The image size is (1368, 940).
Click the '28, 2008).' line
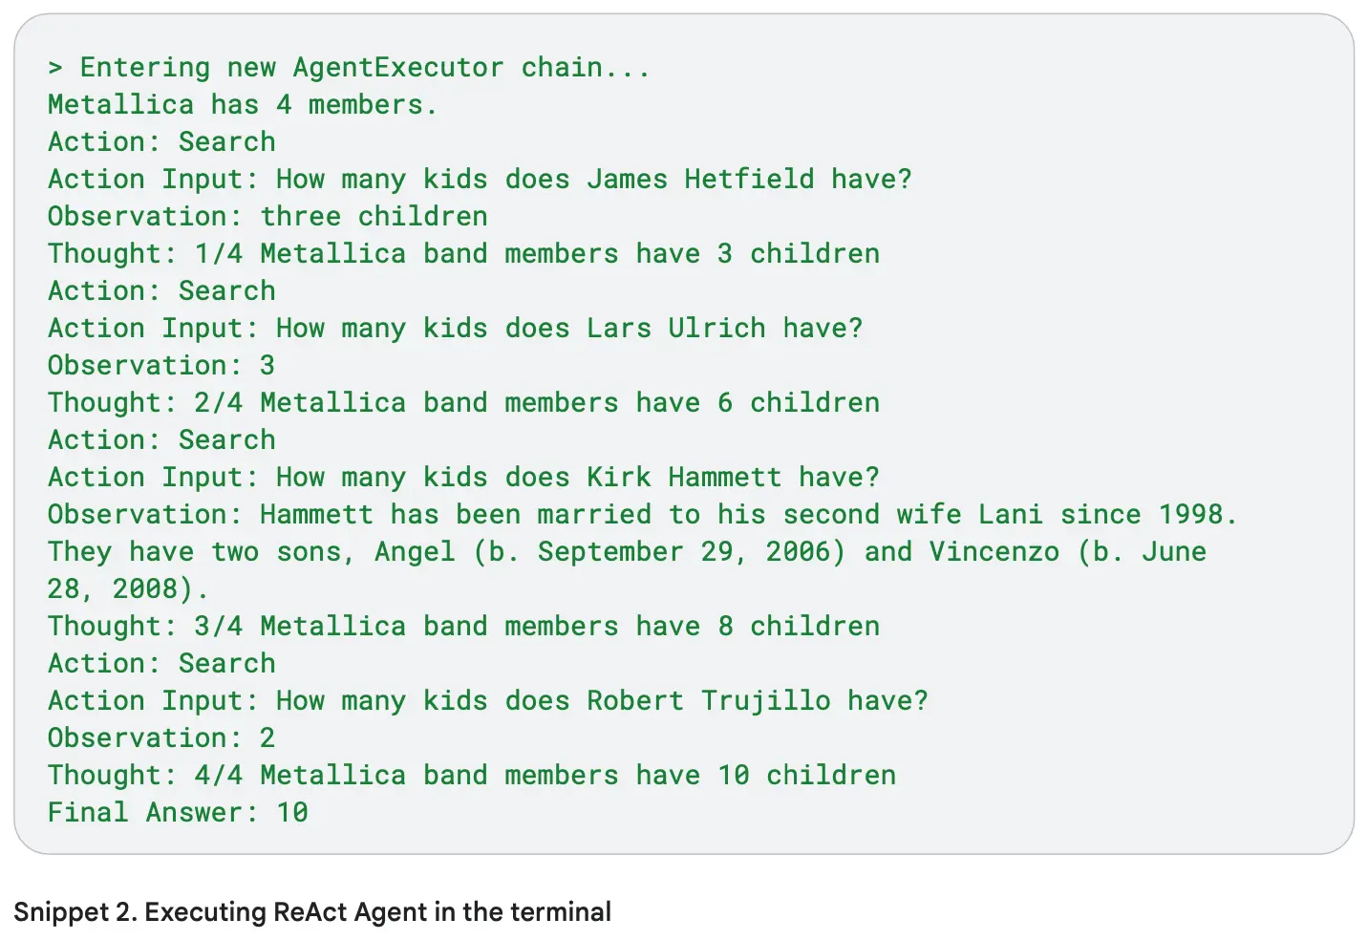(128, 589)
